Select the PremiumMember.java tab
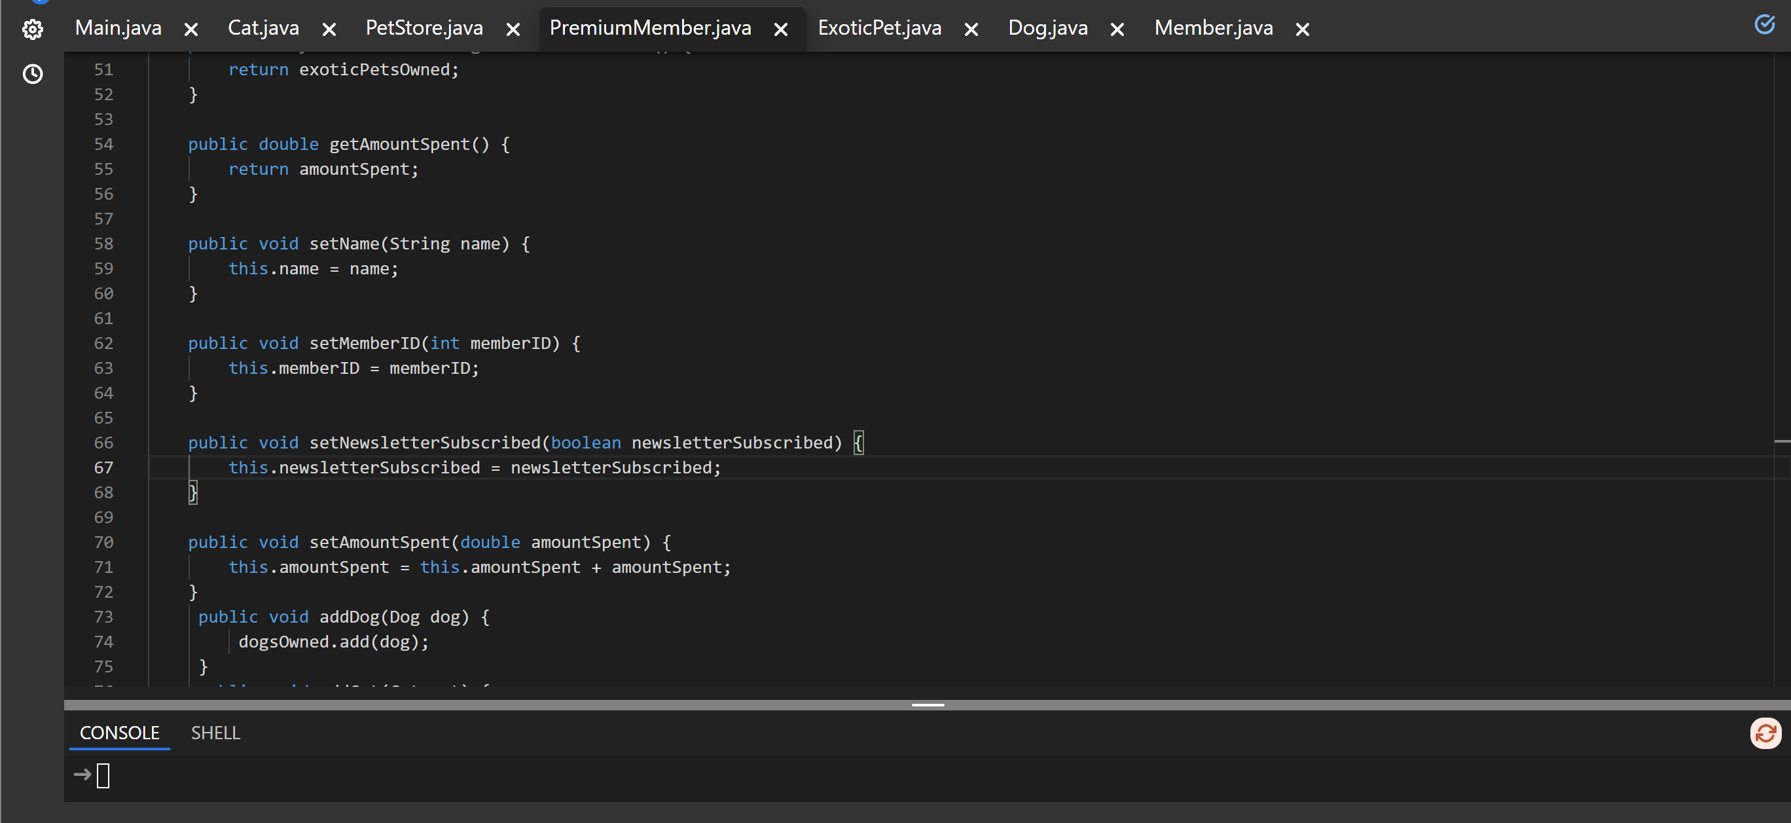Screen dimensions: 1791x823 pyautogui.click(x=650, y=28)
